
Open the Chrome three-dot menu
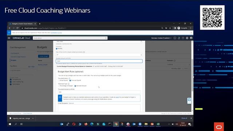point(191,28)
